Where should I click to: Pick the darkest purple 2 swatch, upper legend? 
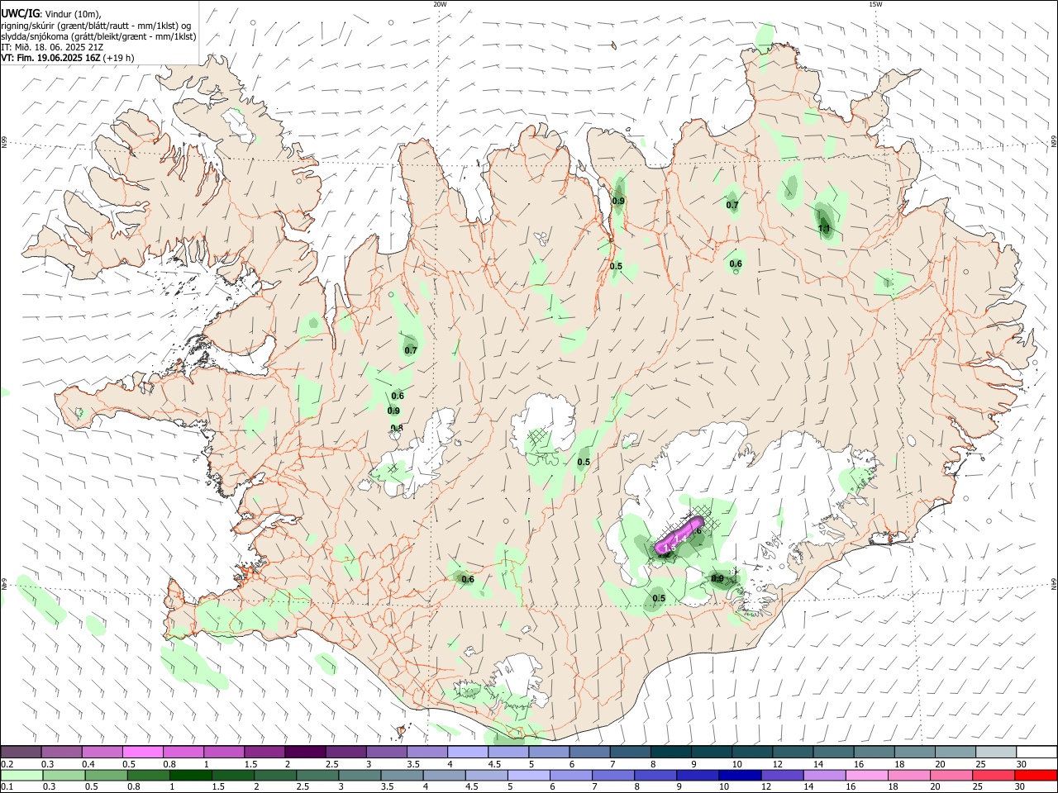(305, 752)
